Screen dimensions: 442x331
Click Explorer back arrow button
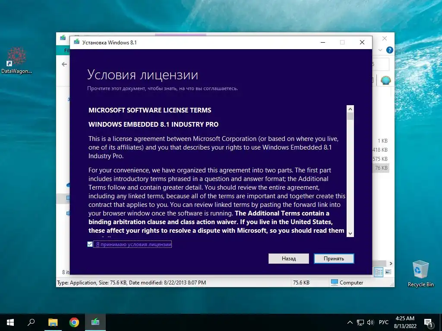click(64, 64)
